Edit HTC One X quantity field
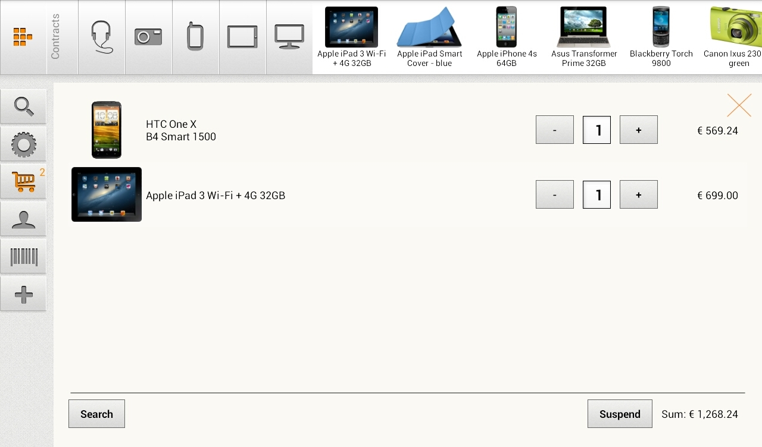The width and height of the screenshot is (762, 447). tap(597, 130)
